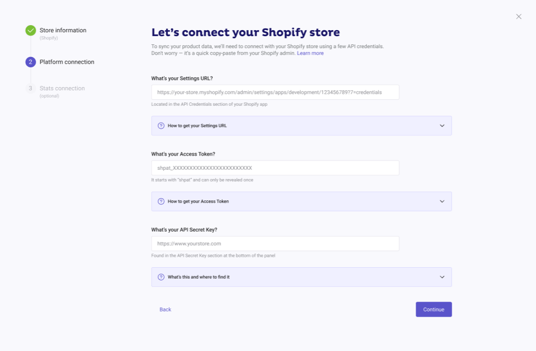Viewport: 536px width, 351px height.
Task: Close the dialog with the X icon
Action: [518, 16]
